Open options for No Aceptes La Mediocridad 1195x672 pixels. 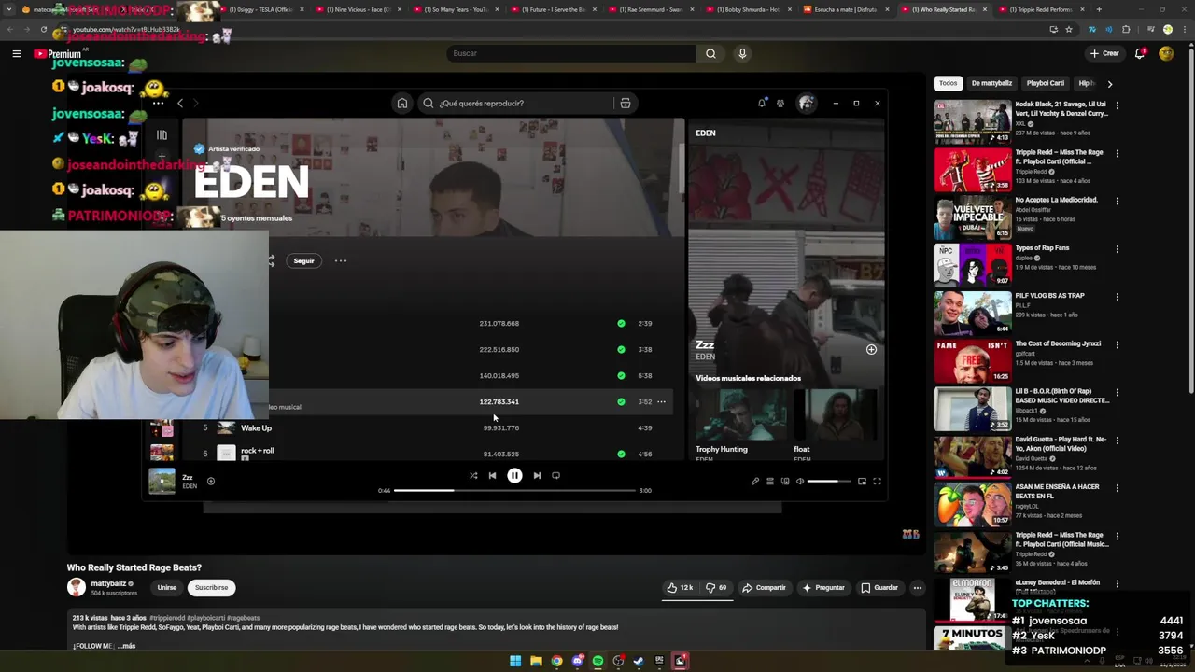[1117, 201]
